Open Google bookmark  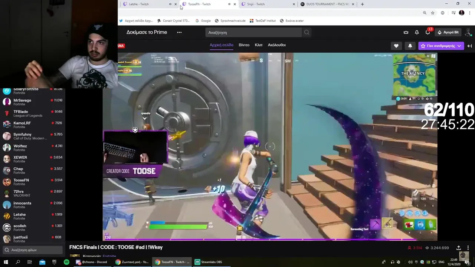pos(203,21)
